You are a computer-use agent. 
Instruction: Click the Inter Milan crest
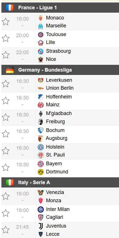coord(41,209)
